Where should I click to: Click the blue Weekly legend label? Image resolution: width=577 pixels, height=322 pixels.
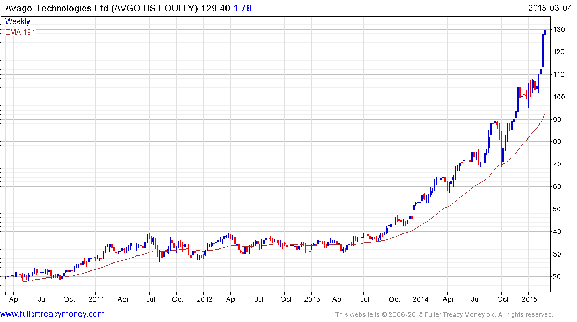pos(18,21)
